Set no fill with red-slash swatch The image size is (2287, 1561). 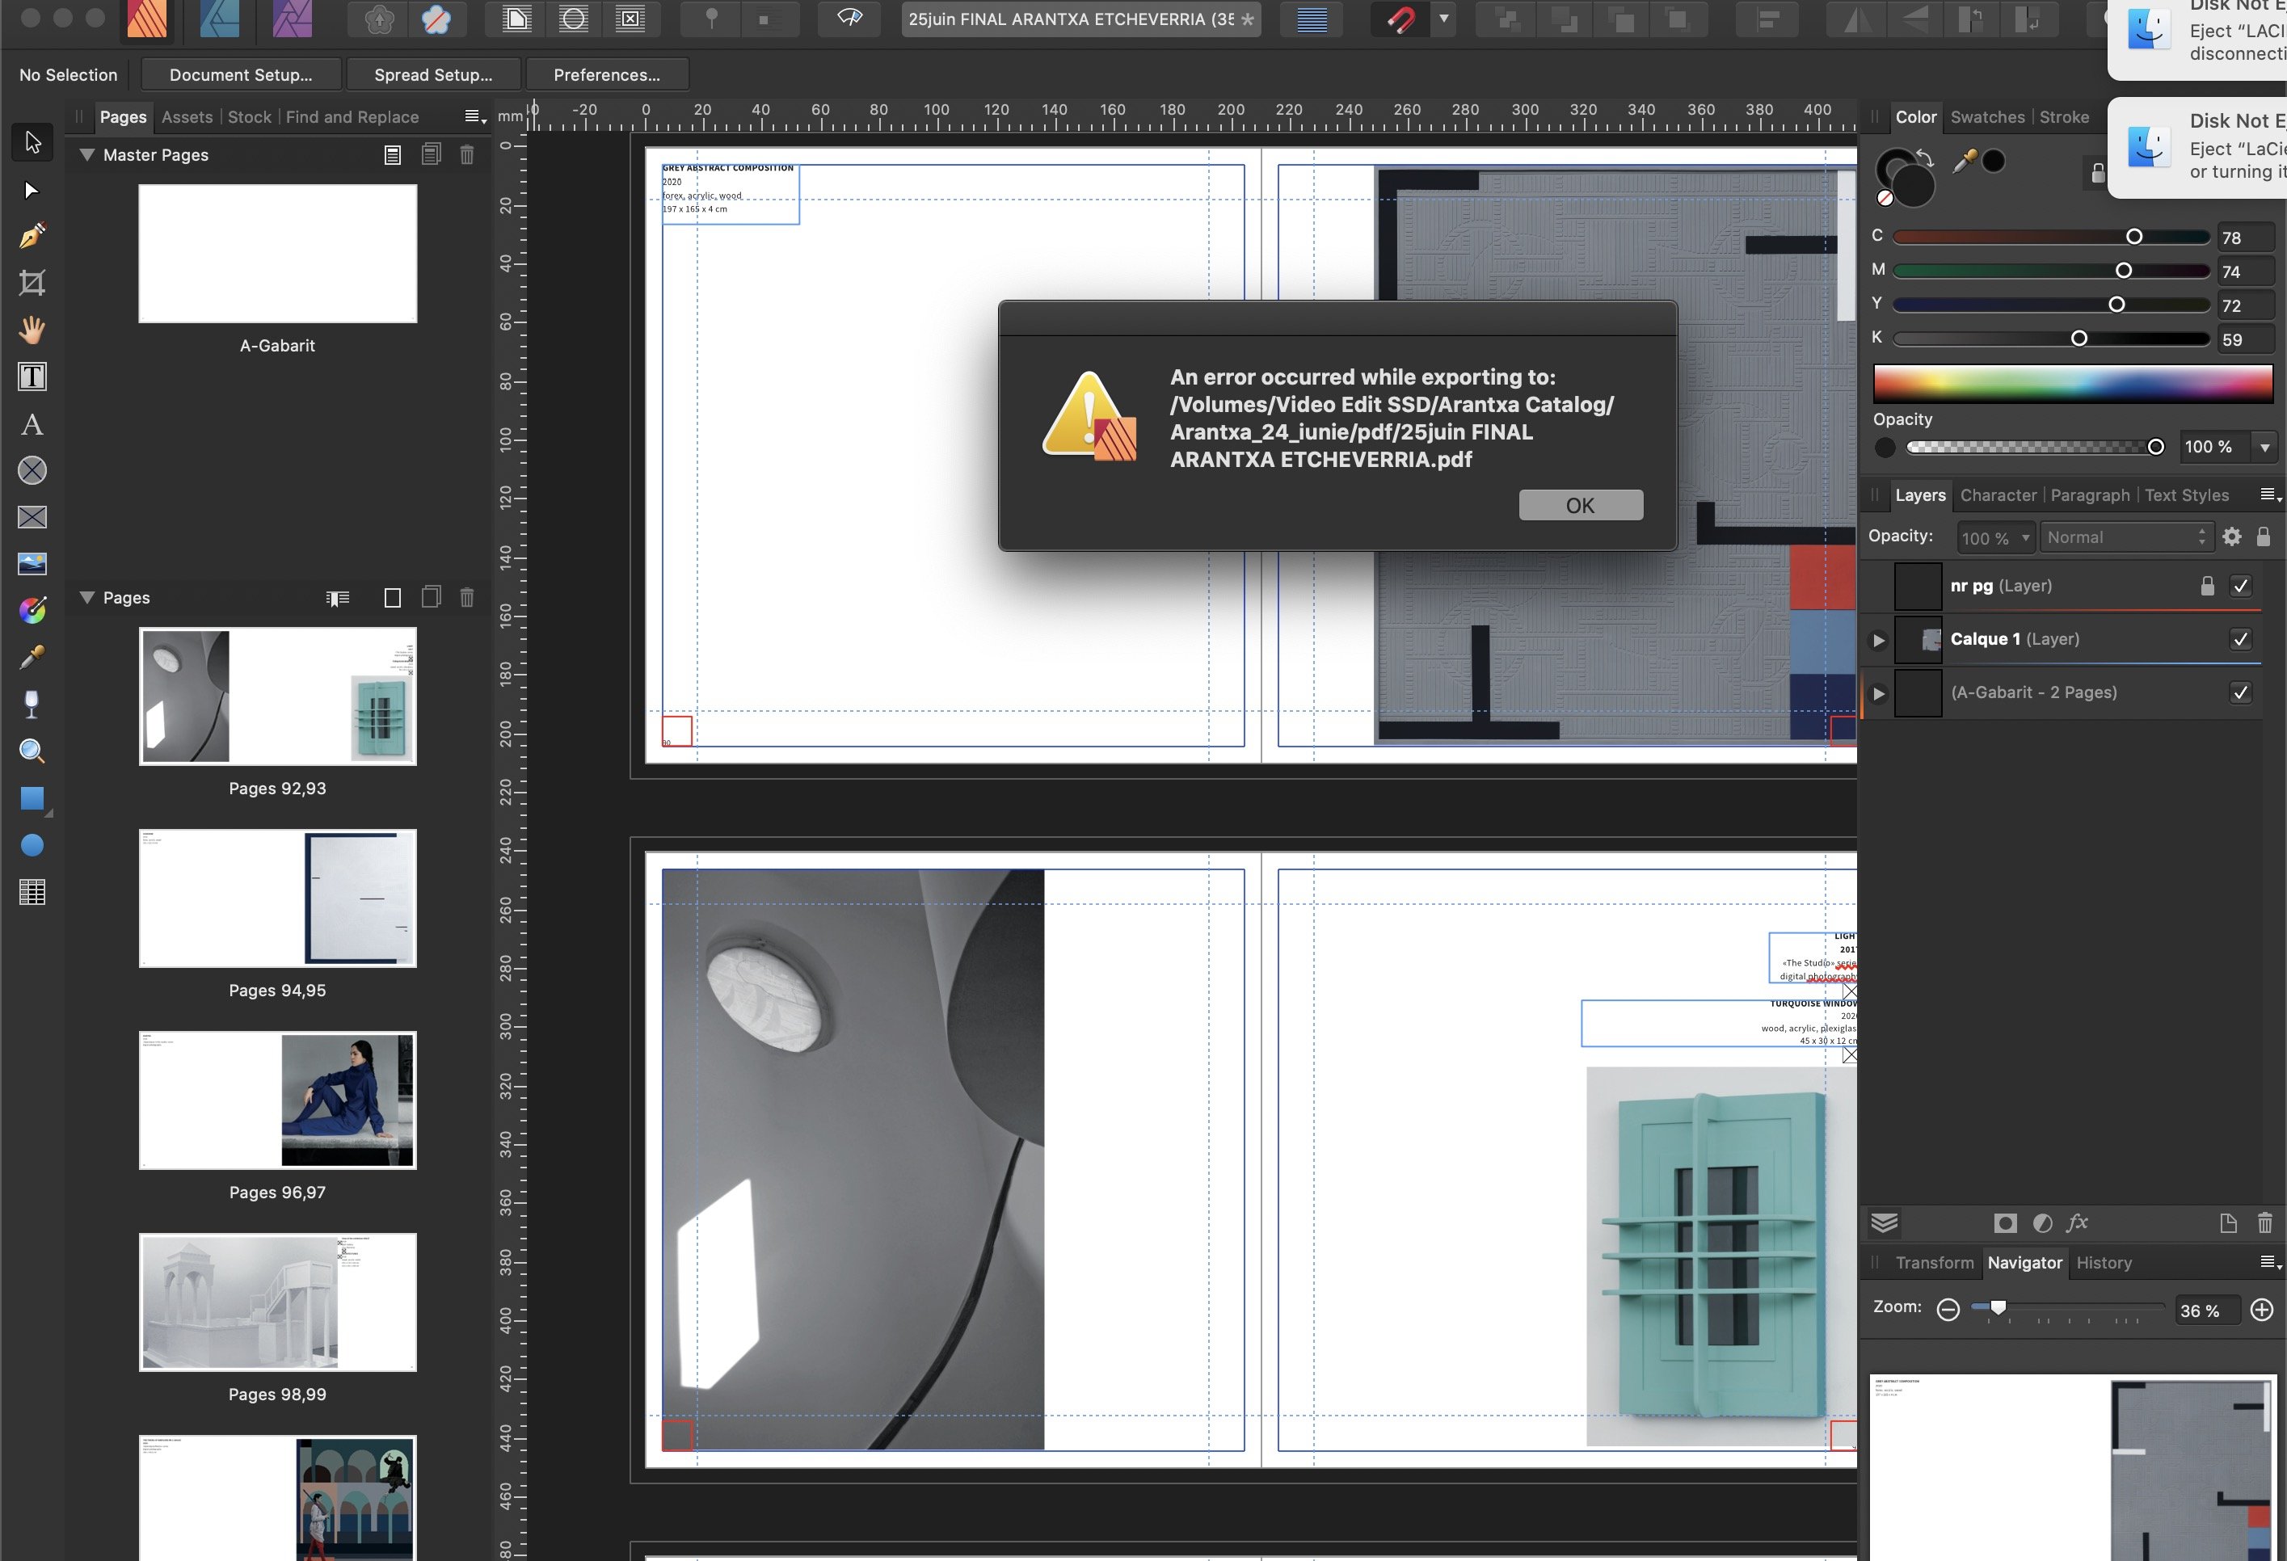(1885, 198)
